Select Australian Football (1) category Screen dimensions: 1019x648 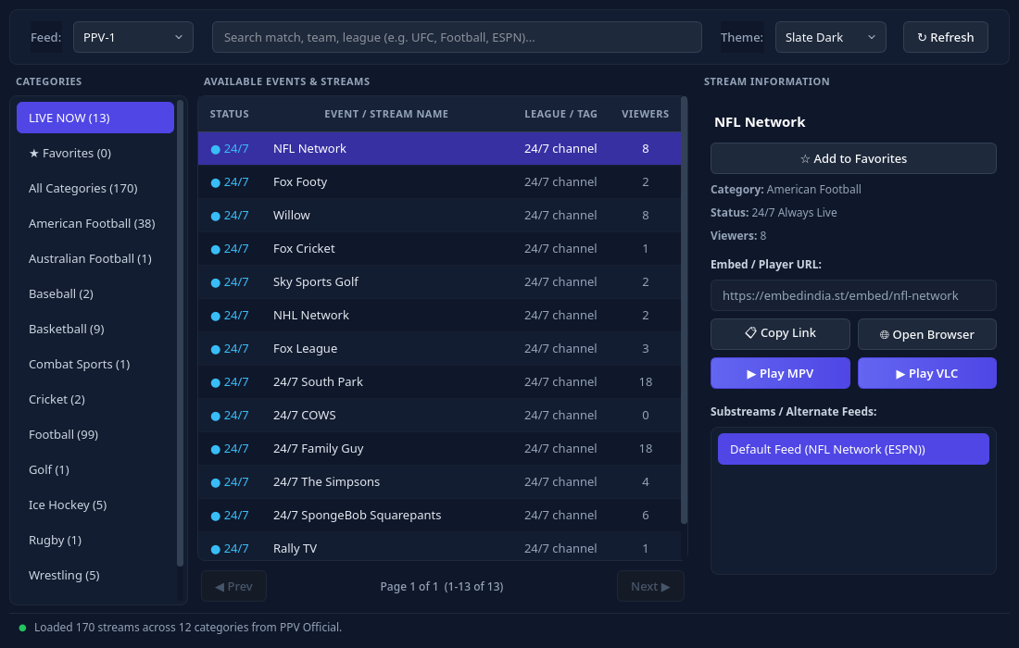pyautogui.click(x=95, y=258)
